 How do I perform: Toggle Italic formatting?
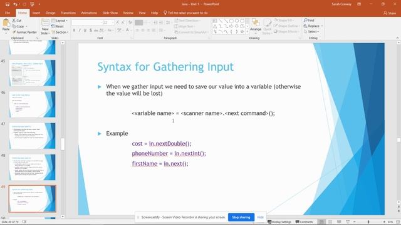click(80, 31)
